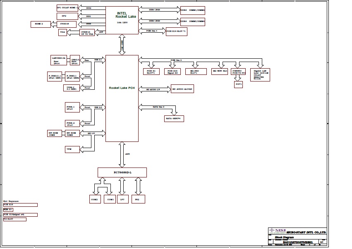Select the VGA output block

coord(63,32)
